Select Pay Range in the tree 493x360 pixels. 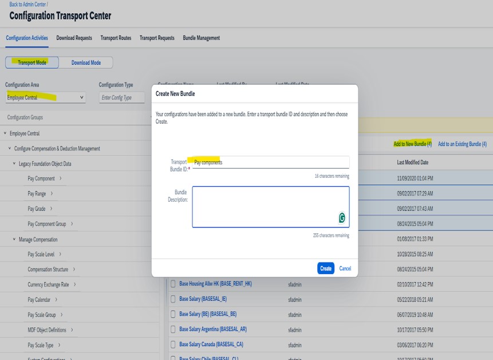(x=37, y=194)
